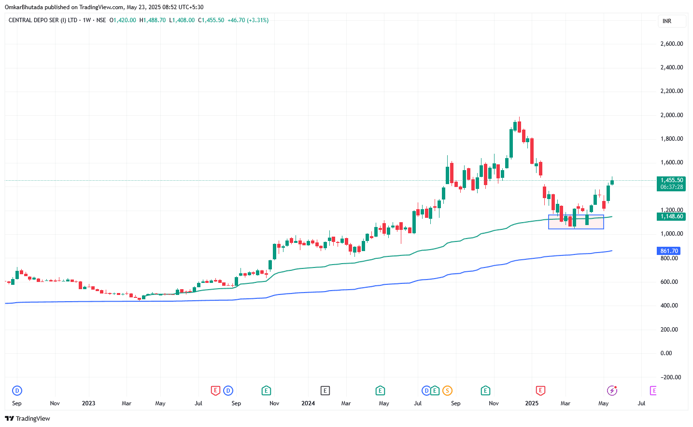
Task: Click the 400.00 price axis label
Action: pos(669,306)
